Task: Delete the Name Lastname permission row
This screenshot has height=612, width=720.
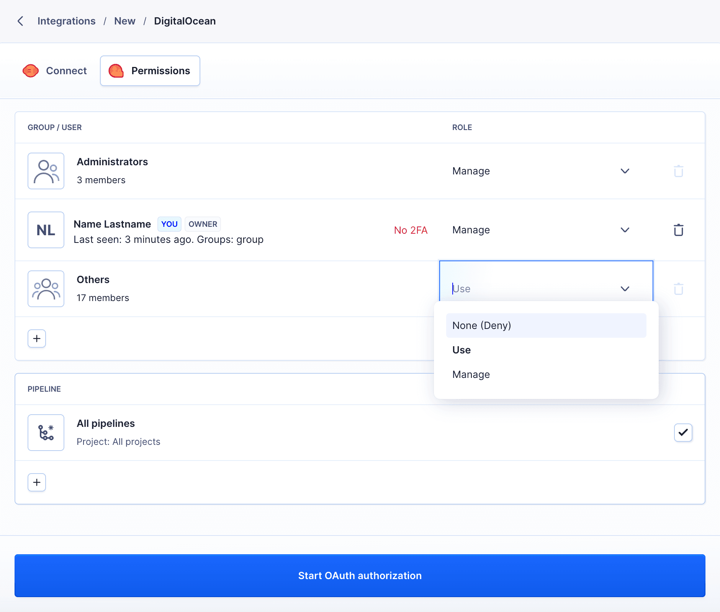Action: click(x=678, y=230)
